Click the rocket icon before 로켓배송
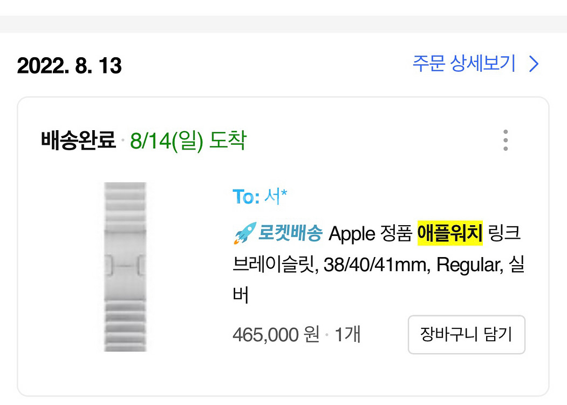The width and height of the screenshot is (567, 405). click(x=244, y=234)
